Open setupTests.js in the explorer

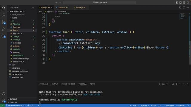pos(19,62)
